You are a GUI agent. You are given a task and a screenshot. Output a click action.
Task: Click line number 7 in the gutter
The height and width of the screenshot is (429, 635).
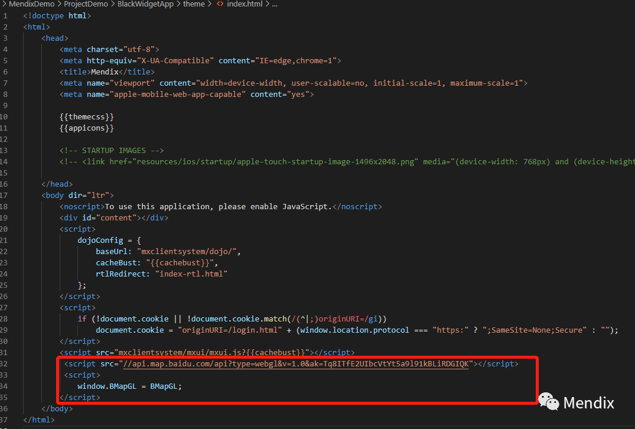coord(5,83)
